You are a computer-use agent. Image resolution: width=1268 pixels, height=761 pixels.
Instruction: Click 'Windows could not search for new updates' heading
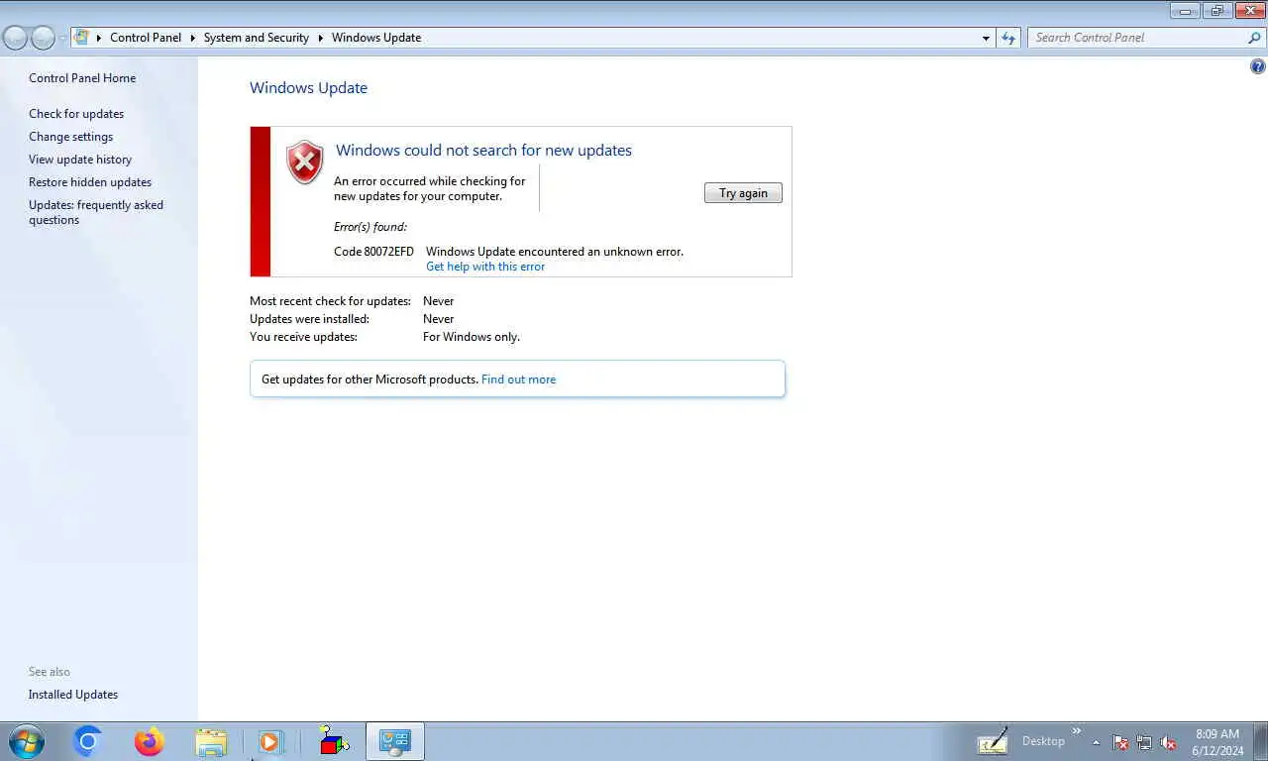(x=483, y=151)
